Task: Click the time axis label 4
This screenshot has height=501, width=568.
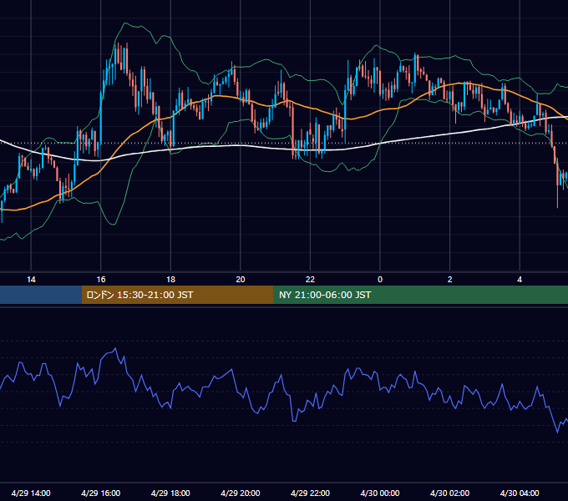Action: point(520,280)
